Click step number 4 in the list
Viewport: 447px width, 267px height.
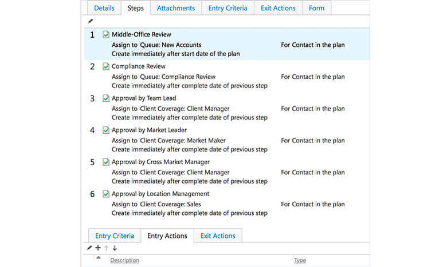pos(92,130)
